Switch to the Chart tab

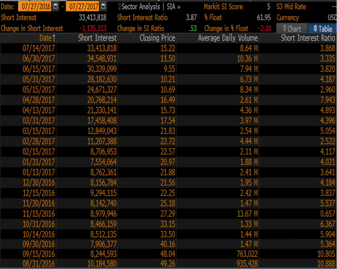(x=292, y=28)
